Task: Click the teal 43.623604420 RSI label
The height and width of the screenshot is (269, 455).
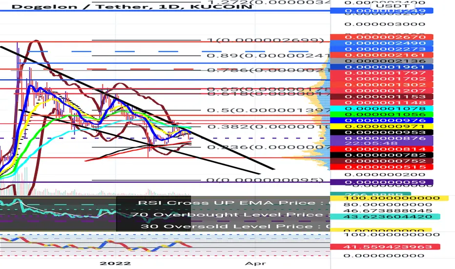Action: coord(385,217)
